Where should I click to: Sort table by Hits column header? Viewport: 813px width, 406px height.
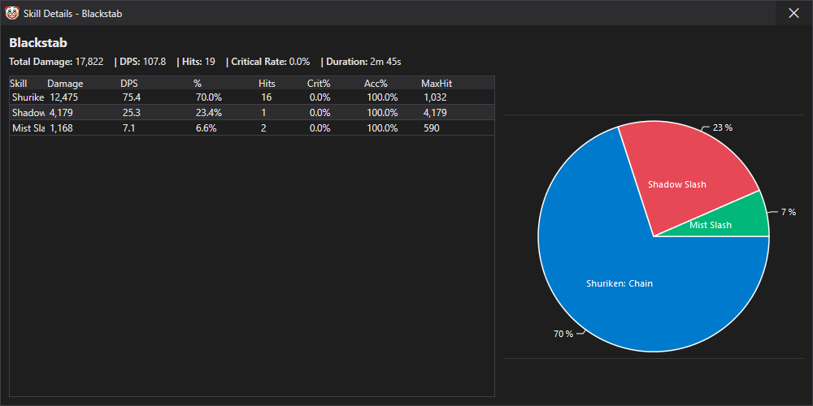[267, 84]
